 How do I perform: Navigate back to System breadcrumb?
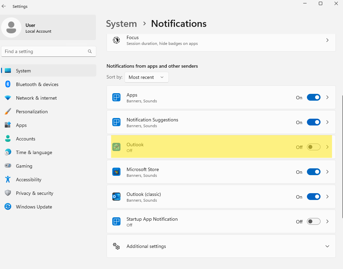point(121,23)
